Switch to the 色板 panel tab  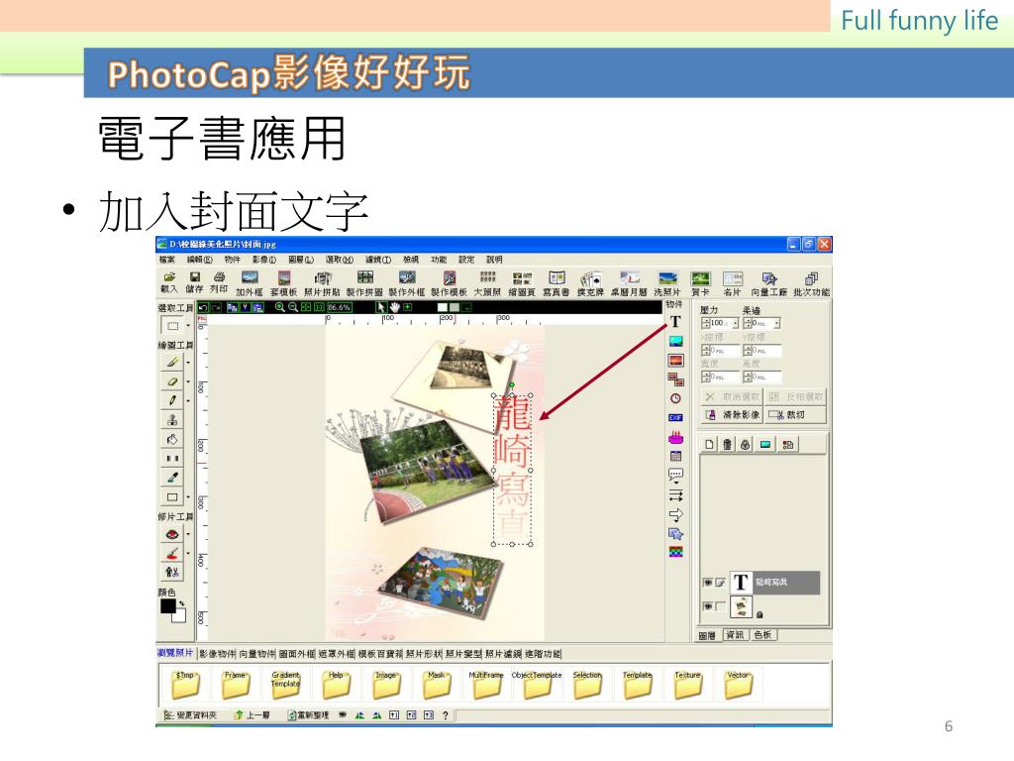point(763,635)
